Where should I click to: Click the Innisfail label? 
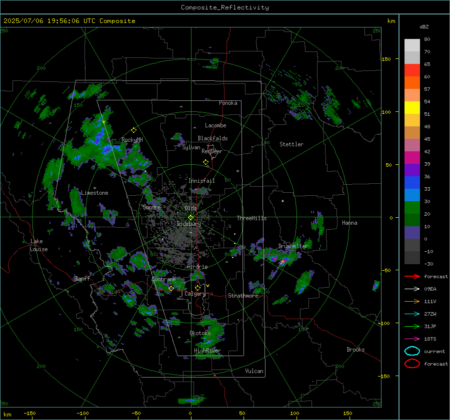(x=201, y=181)
